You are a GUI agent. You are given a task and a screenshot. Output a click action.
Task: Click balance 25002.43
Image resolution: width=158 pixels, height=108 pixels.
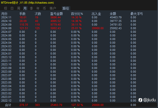[x=116, y=28]
